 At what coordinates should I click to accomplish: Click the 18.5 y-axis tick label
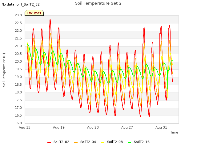point(18,84)
